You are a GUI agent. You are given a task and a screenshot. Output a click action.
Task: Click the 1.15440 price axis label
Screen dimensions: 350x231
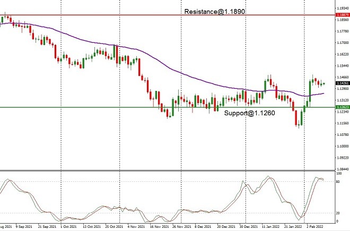click(343, 66)
